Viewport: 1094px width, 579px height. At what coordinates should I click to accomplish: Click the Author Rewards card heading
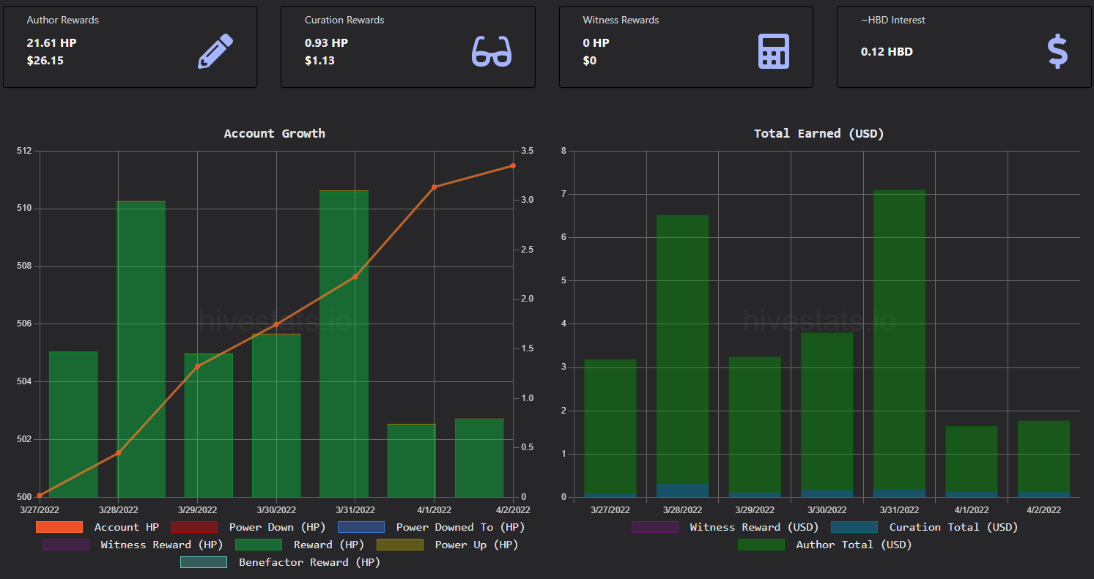click(x=63, y=20)
